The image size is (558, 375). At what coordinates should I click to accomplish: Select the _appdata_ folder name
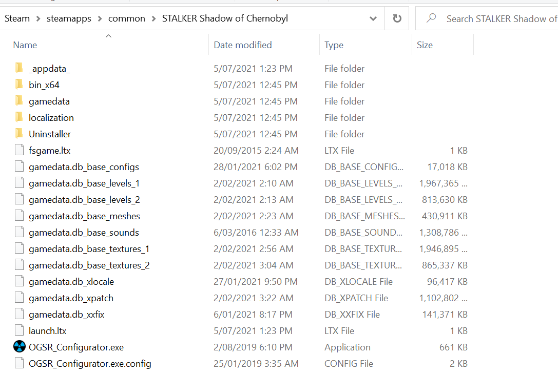coord(49,69)
